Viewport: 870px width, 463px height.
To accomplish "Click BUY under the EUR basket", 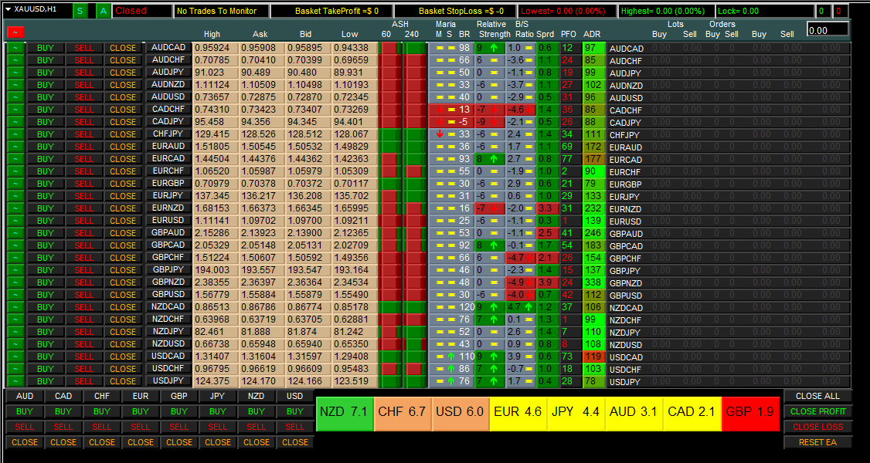I will pyautogui.click(x=141, y=411).
